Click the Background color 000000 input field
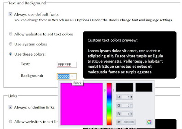182x129 pixels. [67, 76]
